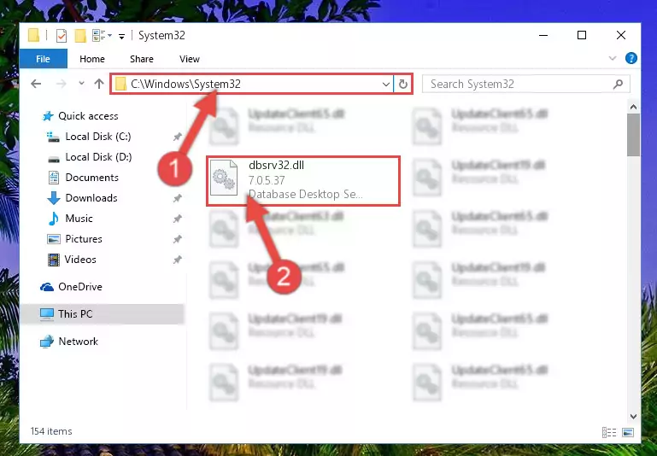Image resolution: width=657 pixels, height=456 pixels.
Task: Refresh the System32 folder view
Action: [403, 85]
